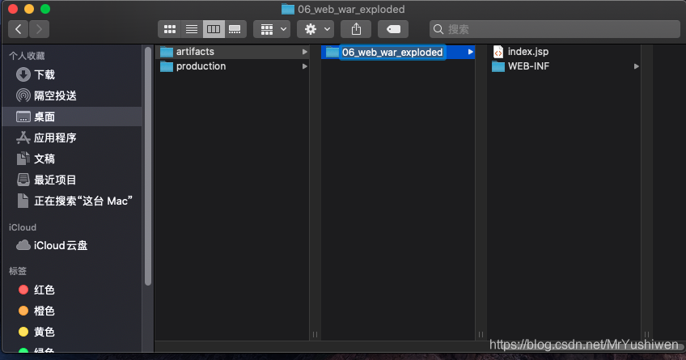The image size is (686, 360).
Task: Click the 标签 sidebar section header
Action: click(x=18, y=271)
